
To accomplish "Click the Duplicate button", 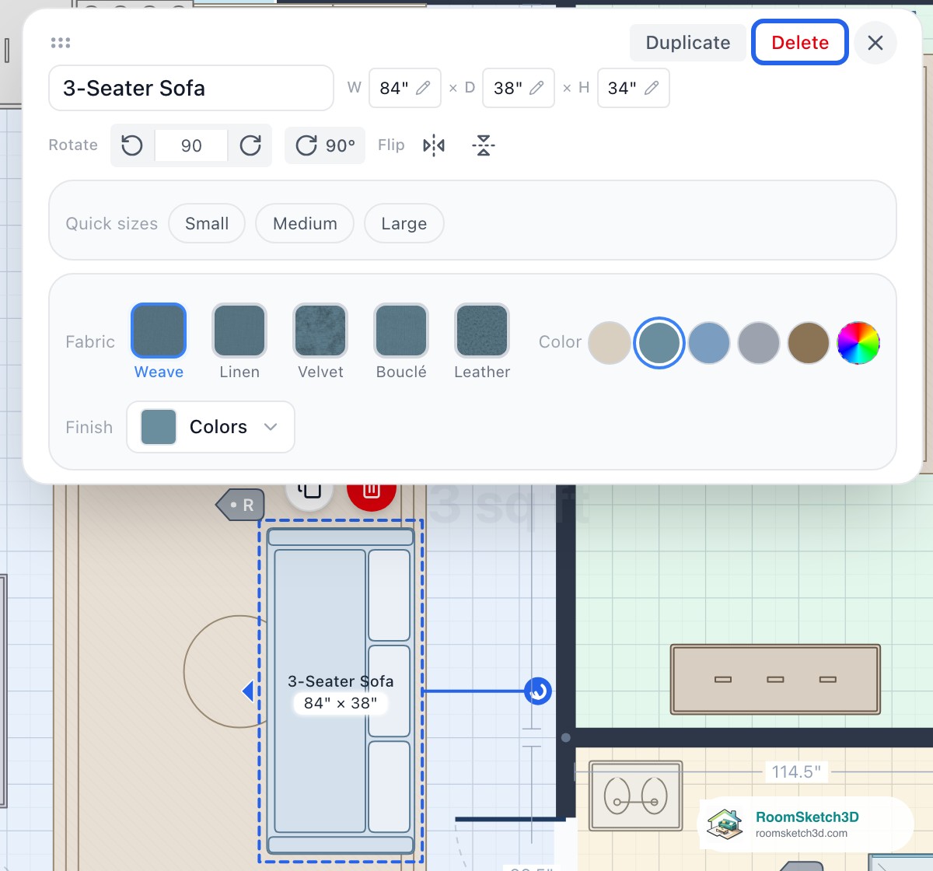I will coord(688,43).
